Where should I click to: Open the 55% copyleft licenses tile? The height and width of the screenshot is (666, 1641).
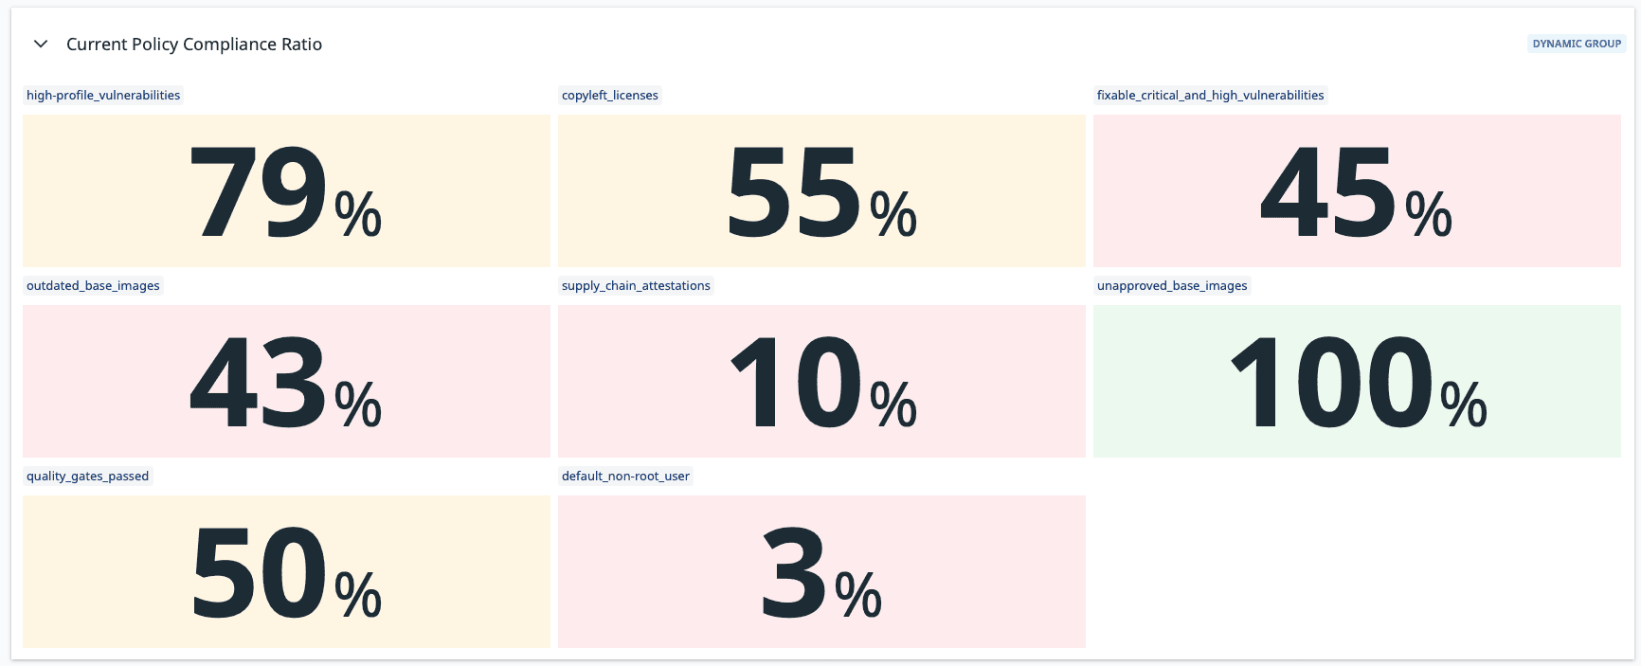coord(821,191)
